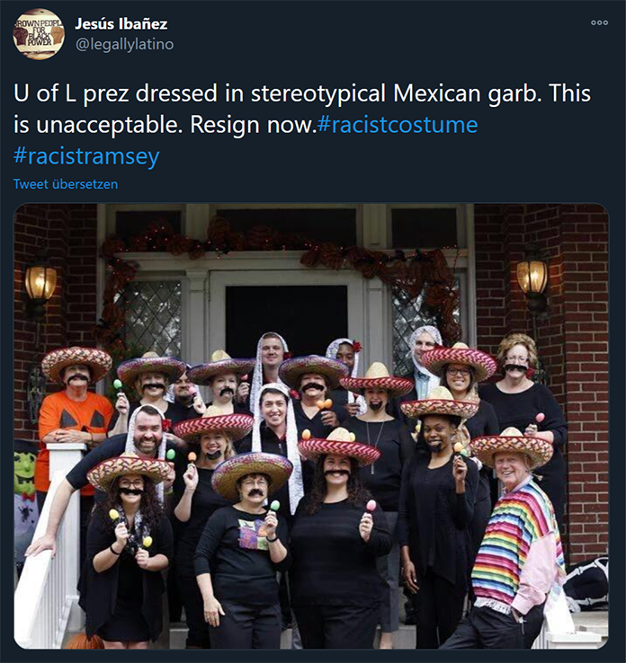Open the attached group photo
This screenshot has height=663, width=626.
(x=311, y=426)
